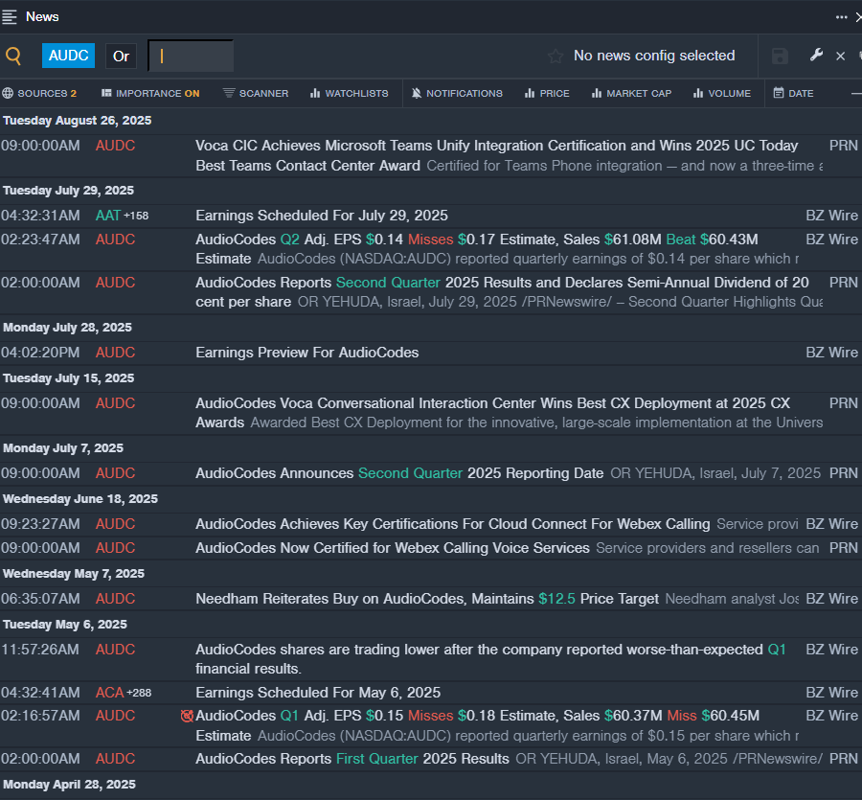Image resolution: width=862 pixels, height=800 pixels.
Task: Open the AudioCodes Q1 Adj. EPS $0.15 Misses story
Action: coord(497,726)
